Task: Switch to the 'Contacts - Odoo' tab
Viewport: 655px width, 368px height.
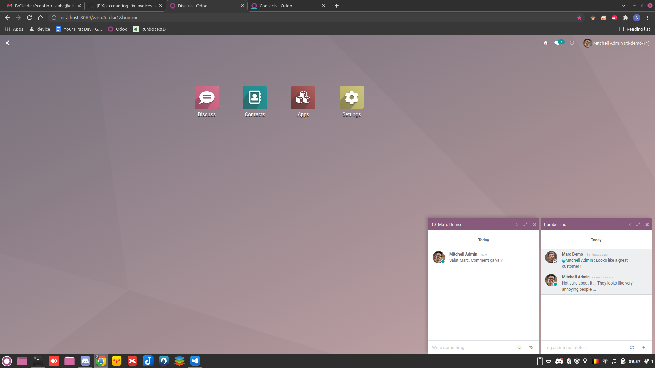Action: click(x=288, y=6)
